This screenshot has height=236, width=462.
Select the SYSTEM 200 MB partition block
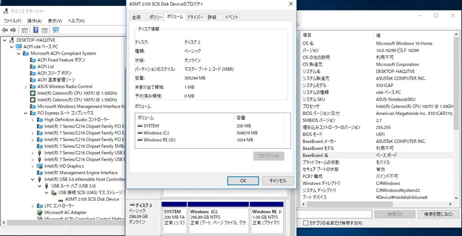point(174,217)
